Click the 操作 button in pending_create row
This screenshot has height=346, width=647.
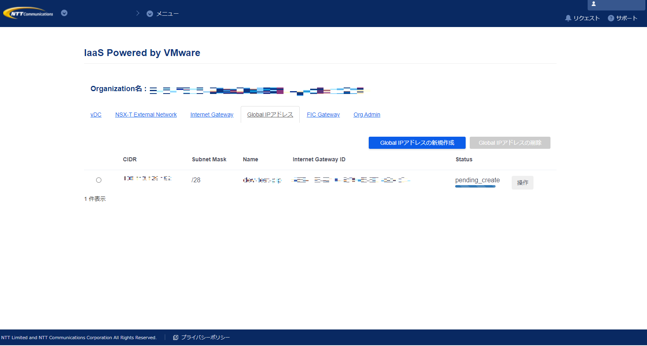(x=523, y=183)
